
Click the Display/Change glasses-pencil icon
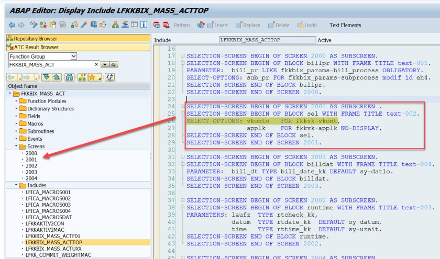[x=35, y=25]
